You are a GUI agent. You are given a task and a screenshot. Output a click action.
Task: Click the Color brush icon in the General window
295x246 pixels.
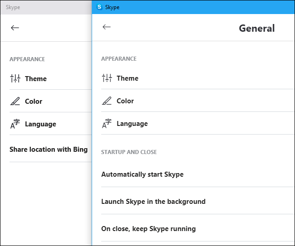tap(107, 101)
